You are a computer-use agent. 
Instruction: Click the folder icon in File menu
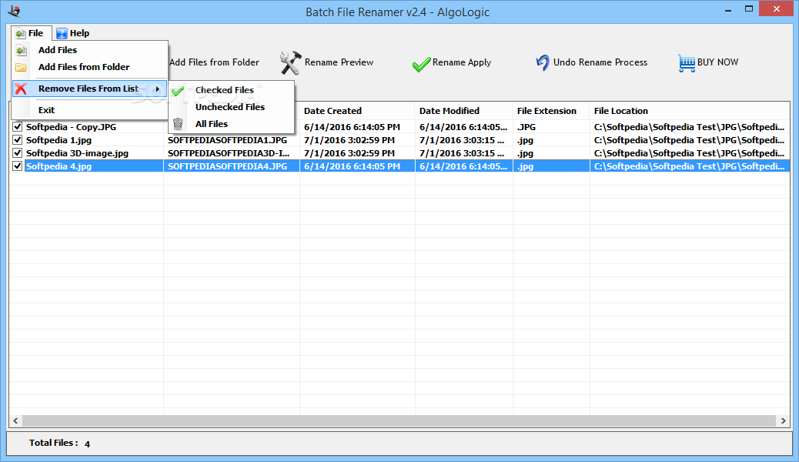click(21, 67)
